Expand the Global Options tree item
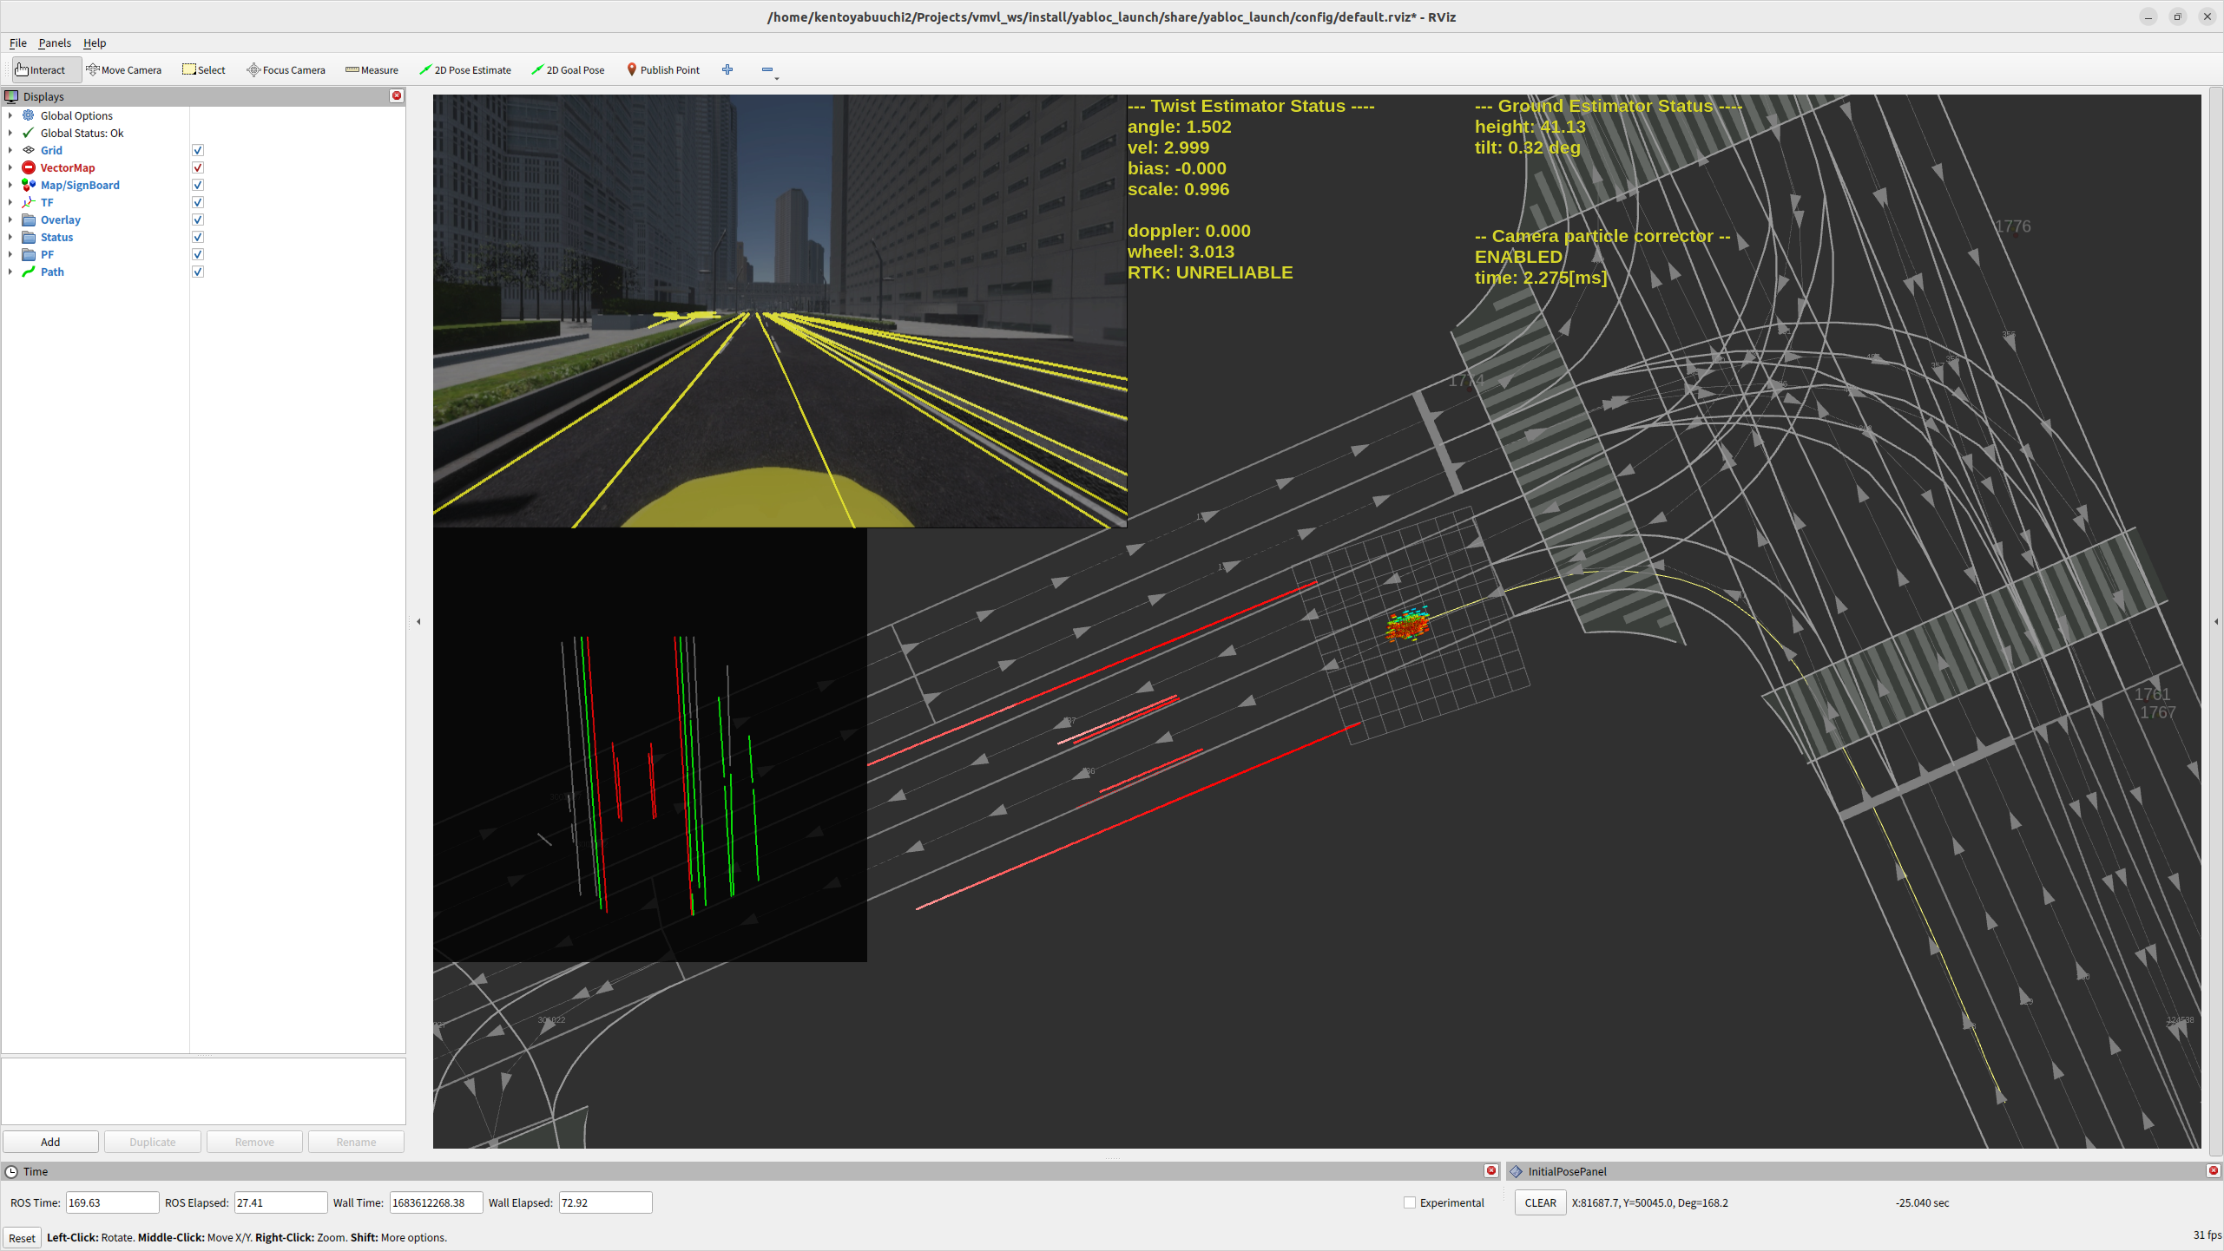This screenshot has height=1251, width=2224. pos(10,115)
